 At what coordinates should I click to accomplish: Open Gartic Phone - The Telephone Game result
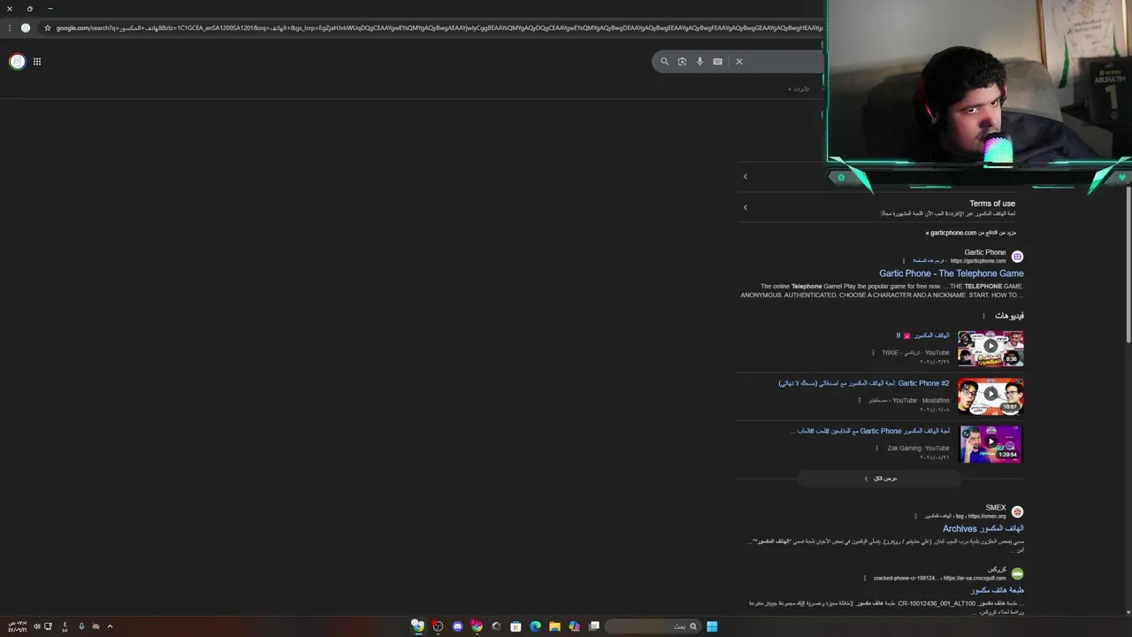click(952, 273)
